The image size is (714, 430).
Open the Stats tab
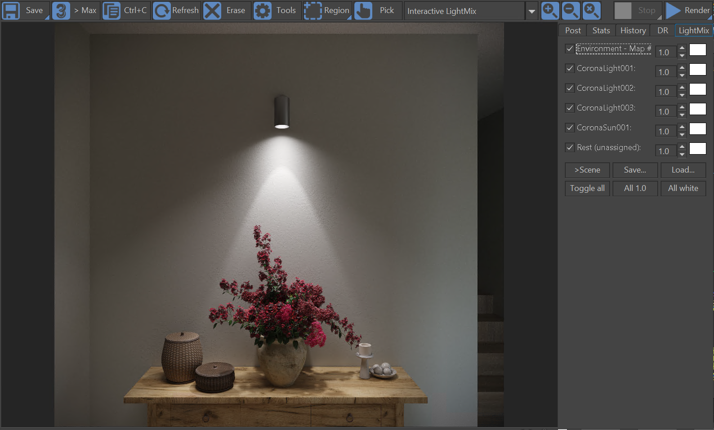coord(601,31)
